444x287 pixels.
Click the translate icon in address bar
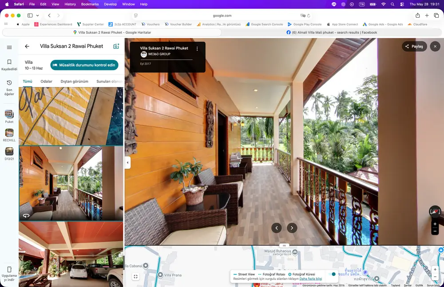303,16
